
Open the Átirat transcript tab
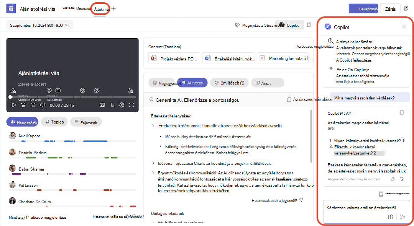268,83
